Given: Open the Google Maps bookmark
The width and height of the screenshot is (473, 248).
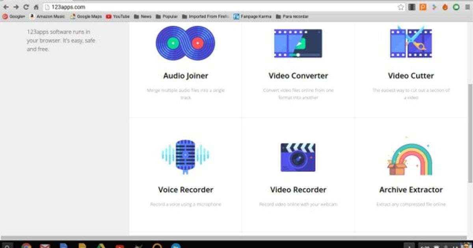Looking at the screenshot, I should pos(86,17).
